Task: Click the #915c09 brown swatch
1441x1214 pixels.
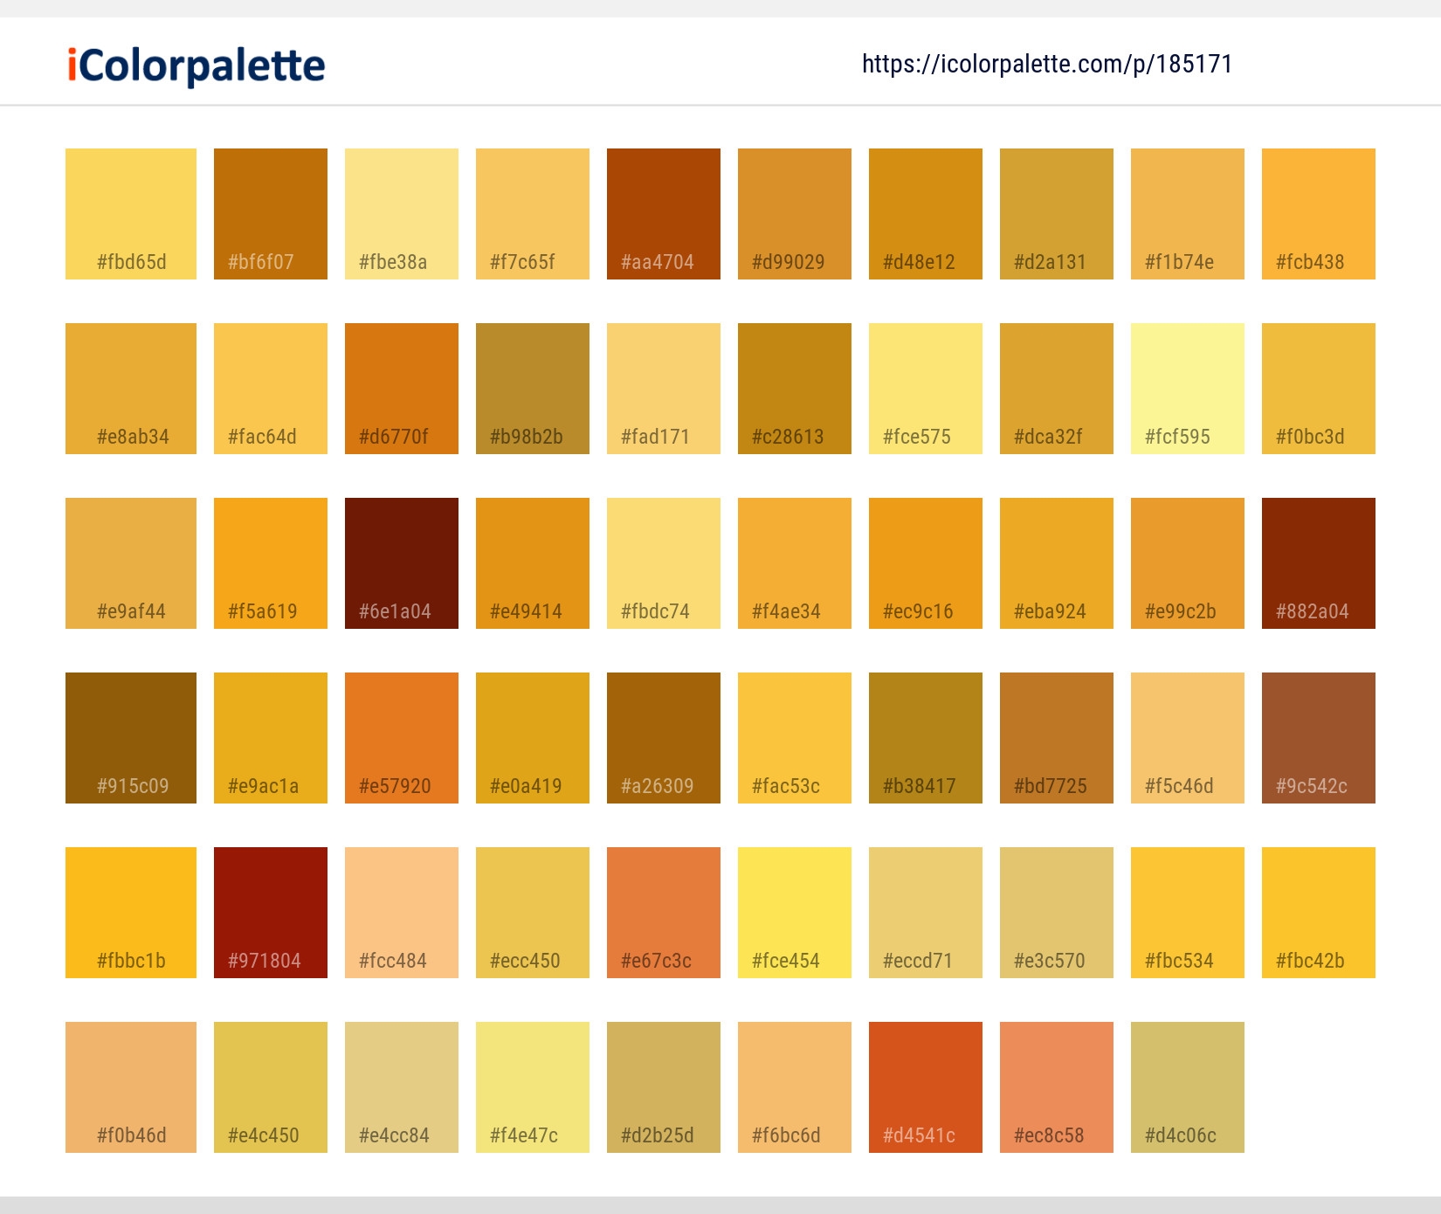Action: coord(131,738)
